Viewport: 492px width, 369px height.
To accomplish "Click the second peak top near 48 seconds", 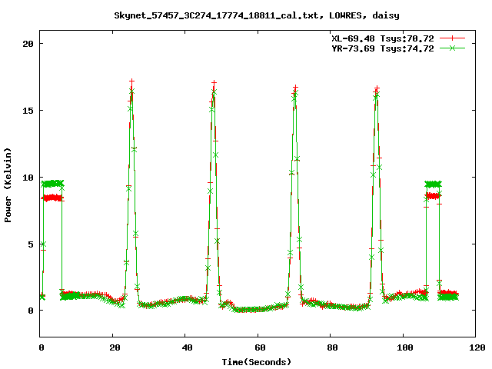I will [x=214, y=83].
